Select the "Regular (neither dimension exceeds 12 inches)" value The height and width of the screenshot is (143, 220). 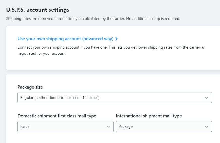pyautogui.click(x=60, y=98)
